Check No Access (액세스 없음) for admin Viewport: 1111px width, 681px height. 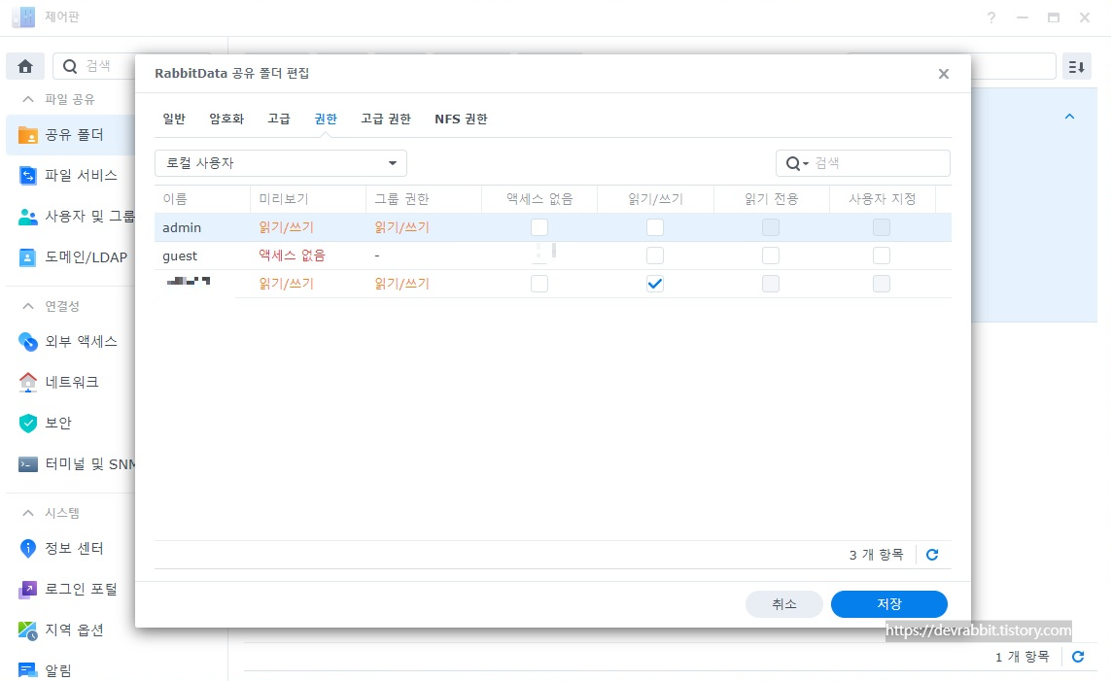539,227
